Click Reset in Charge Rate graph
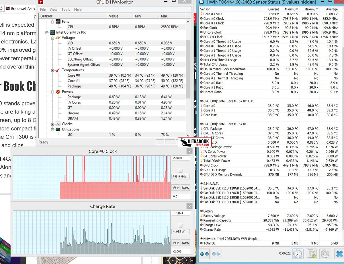Screen dimensions: 344x264 [x=185, y=243]
